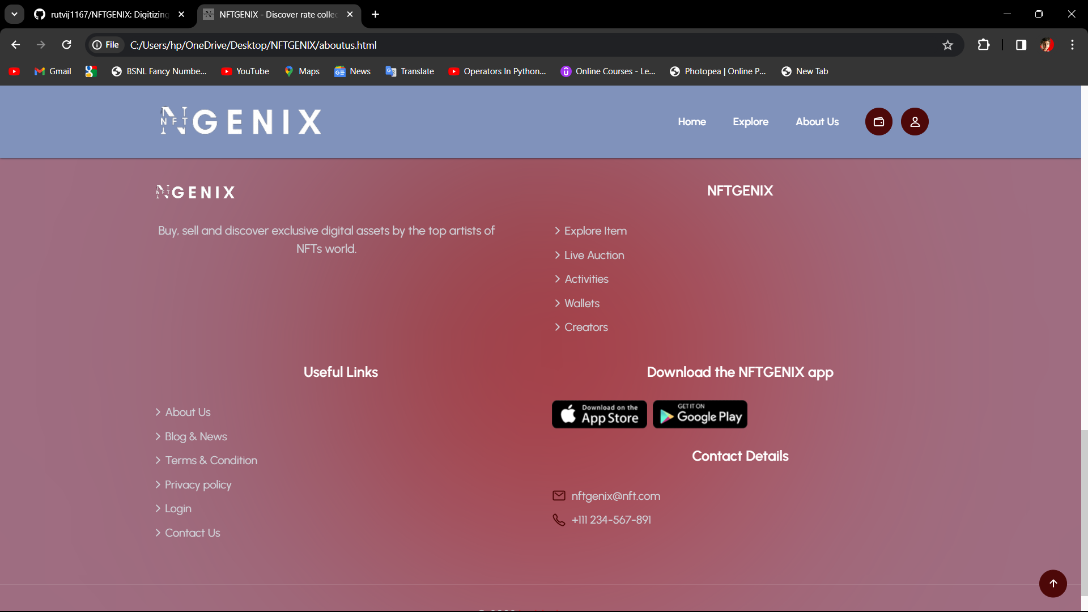Open the Live Auction footer link
The image size is (1088, 612).
tap(594, 256)
